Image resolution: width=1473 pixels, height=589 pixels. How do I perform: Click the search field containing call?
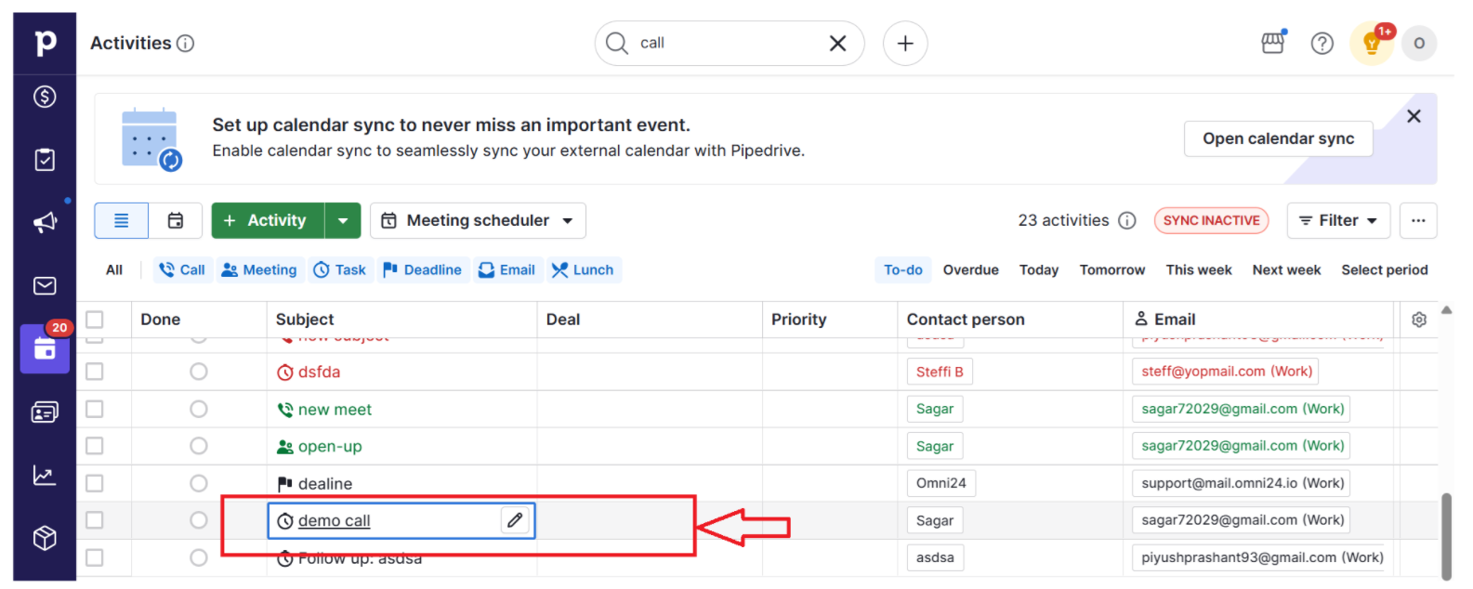click(x=730, y=43)
